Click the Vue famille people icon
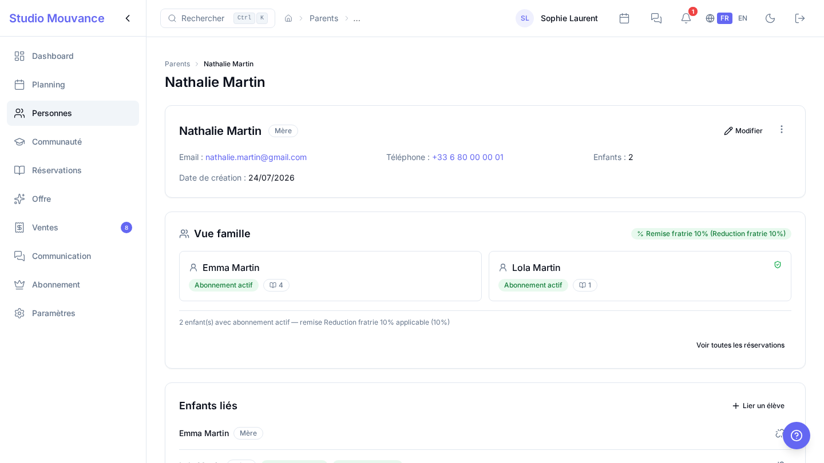 [184, 234]
